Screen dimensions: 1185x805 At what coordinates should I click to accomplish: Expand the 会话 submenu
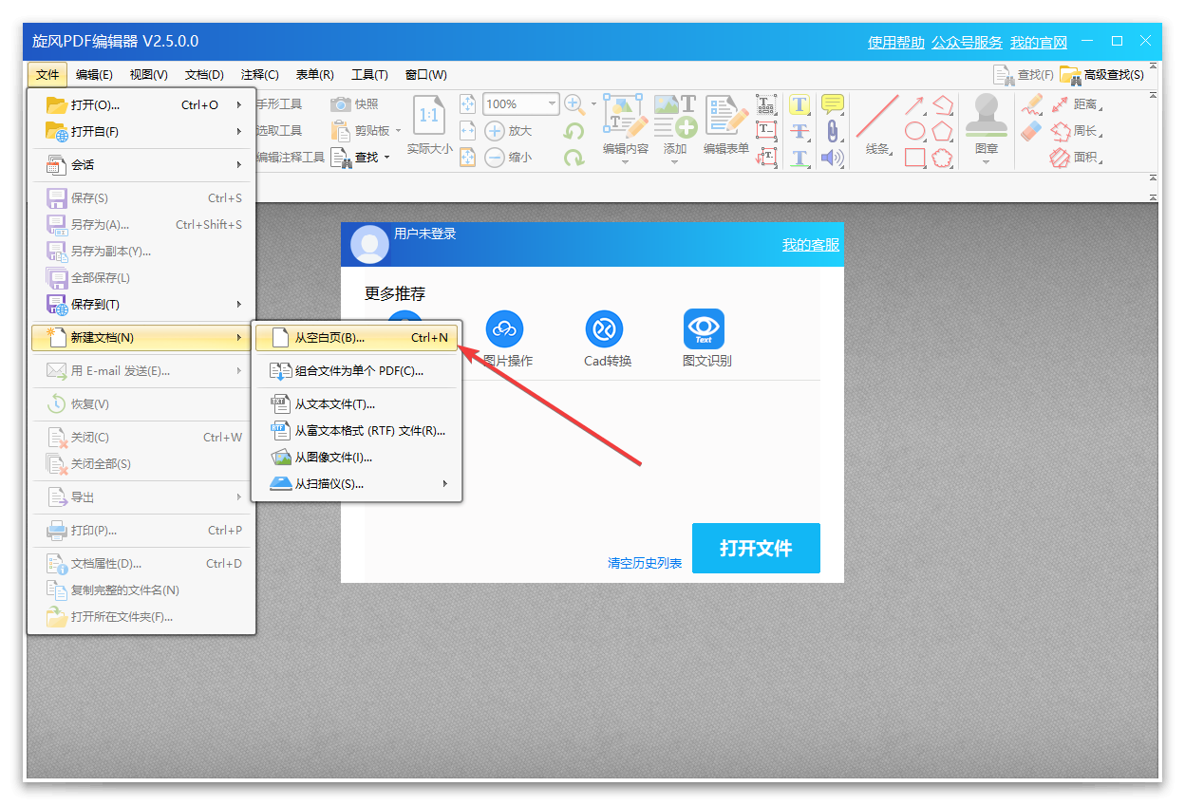[x=141, y=165]
